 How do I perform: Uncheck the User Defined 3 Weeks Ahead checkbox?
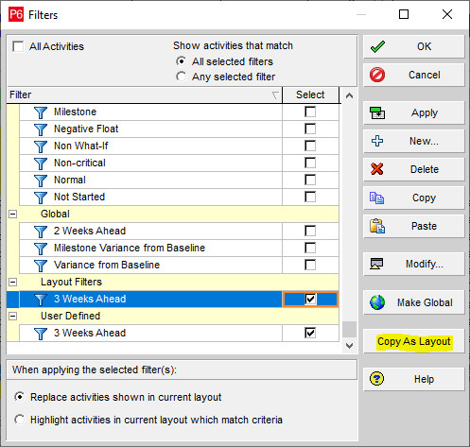tap(310, 333)
